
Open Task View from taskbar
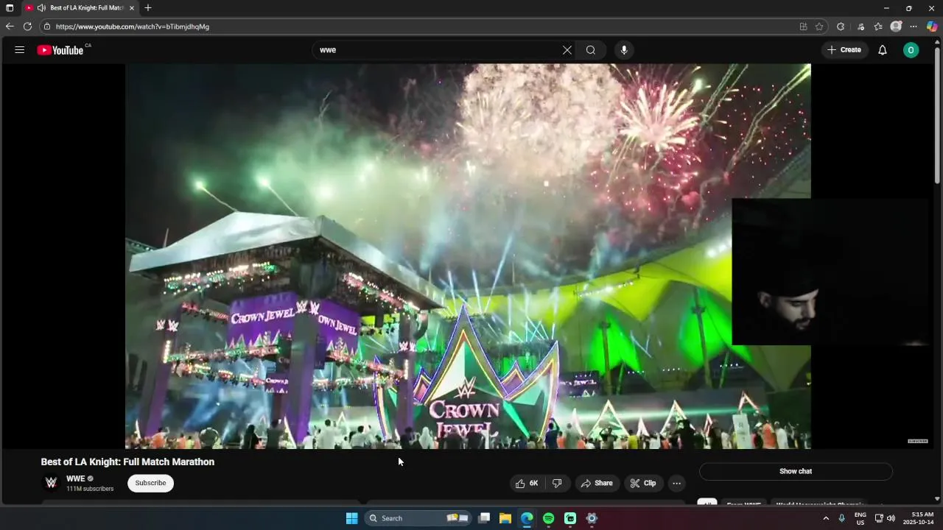(x=484, y=518)
